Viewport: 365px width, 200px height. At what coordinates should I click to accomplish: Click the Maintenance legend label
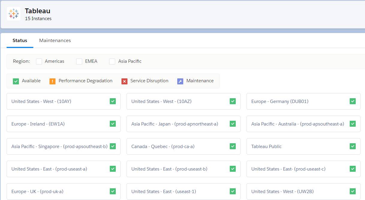(200, 81)
